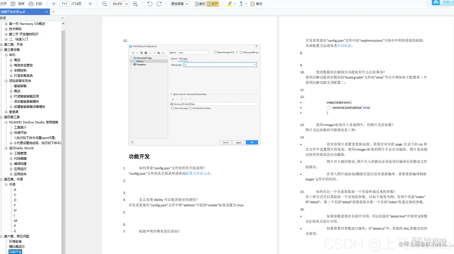The height and width of the screenshot is (254, 454).
Task: Open 模拟器运行 in outline
Action: (17, 247)
